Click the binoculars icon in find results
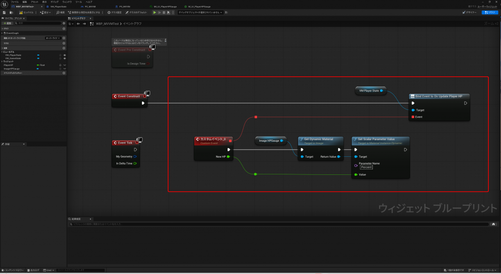Screen dimensions: 501x274 click(495, 224)
